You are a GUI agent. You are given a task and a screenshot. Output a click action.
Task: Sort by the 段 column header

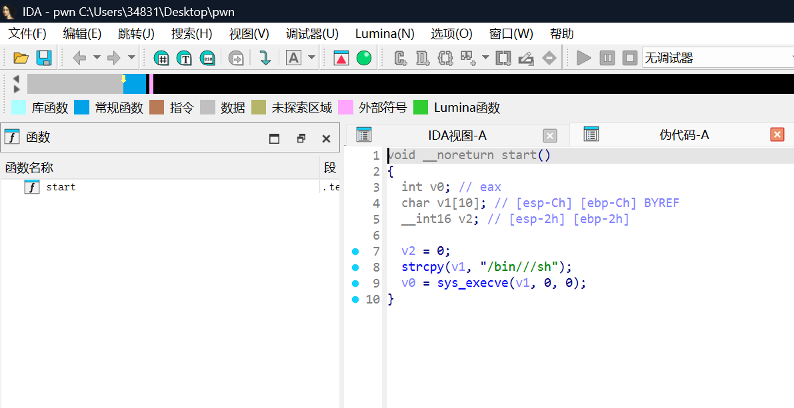(x=330, y=168)
